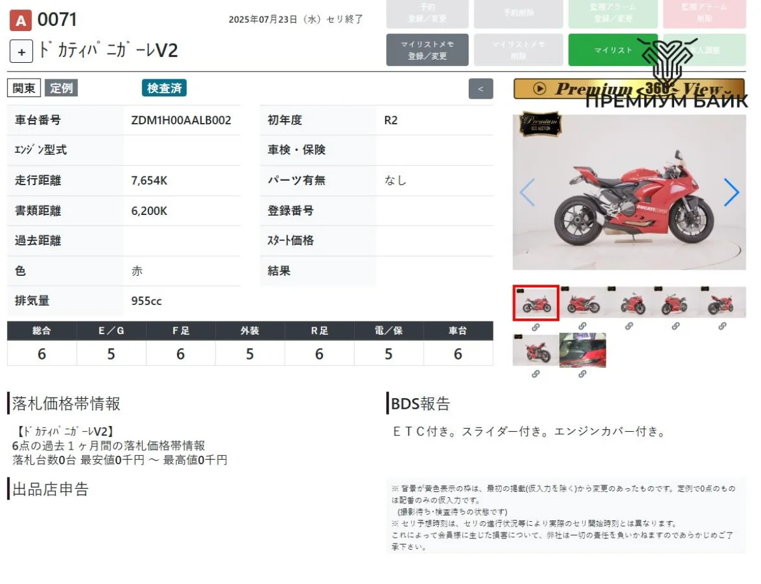This screenshot has width=761, height=584.
Task: Go to the next photo with the right arrow
Action: click(x=731, y=192)
